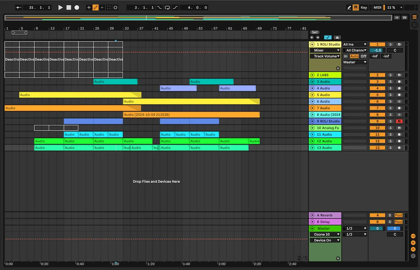Arm track 13 Audio for recording
420x270 pixels.
pos(399,148)
